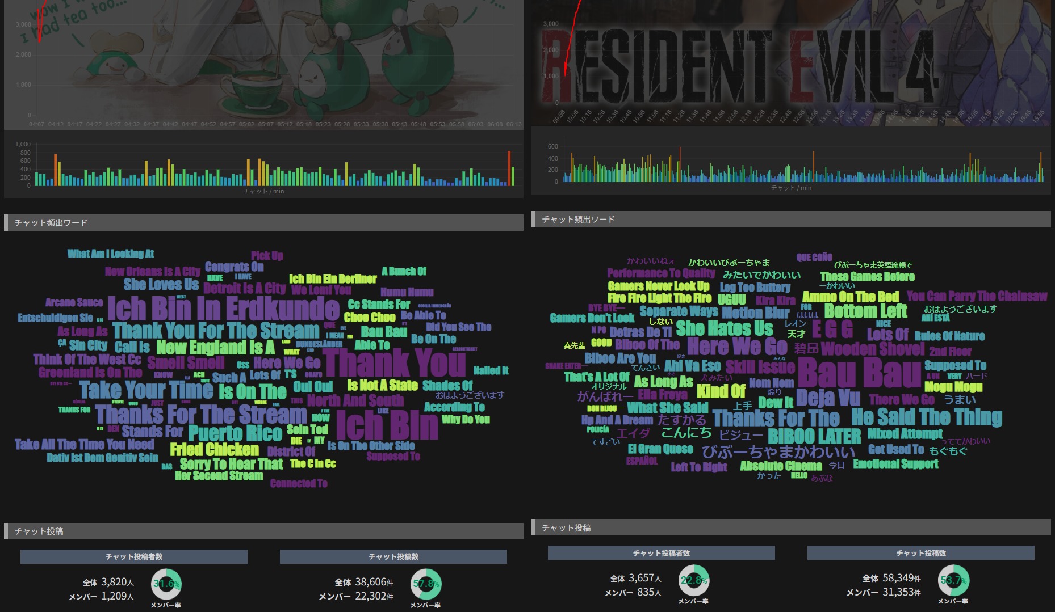Click the 22,302件 member chat count

pos(374,596)
